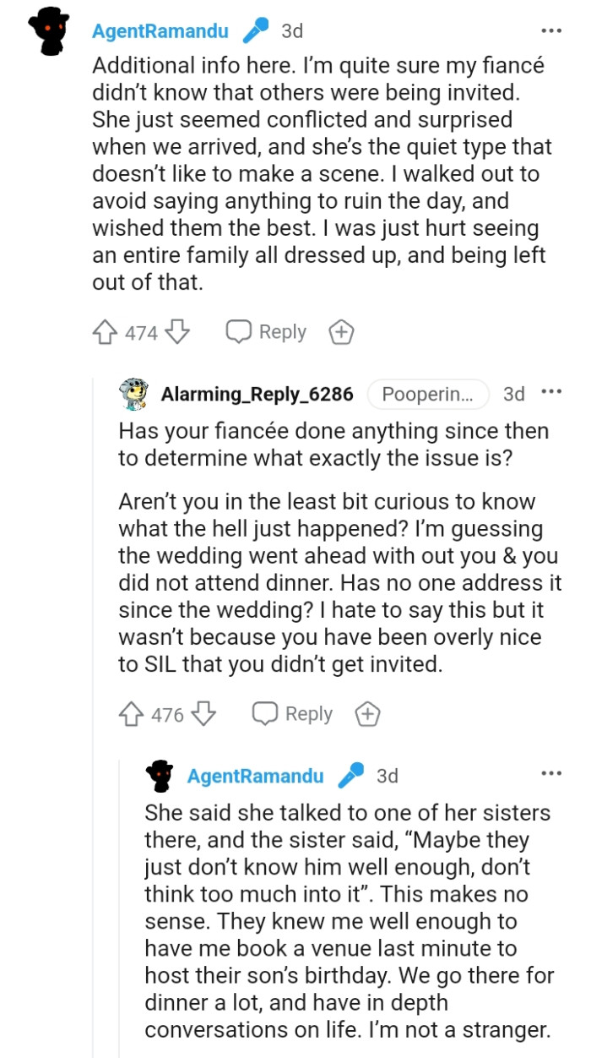Open AgentRamandu's profile via username
The height and width of the screenshot is (1058, 591).
coord(160,30)
